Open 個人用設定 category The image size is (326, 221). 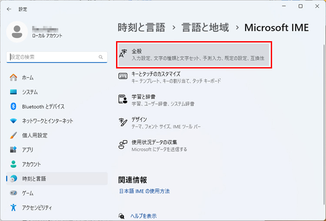[57, 135]
